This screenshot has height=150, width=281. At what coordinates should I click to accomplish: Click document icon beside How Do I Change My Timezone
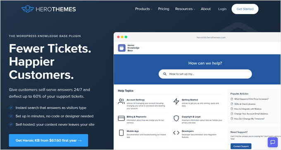pyautogui.click(x=232, y=119)
